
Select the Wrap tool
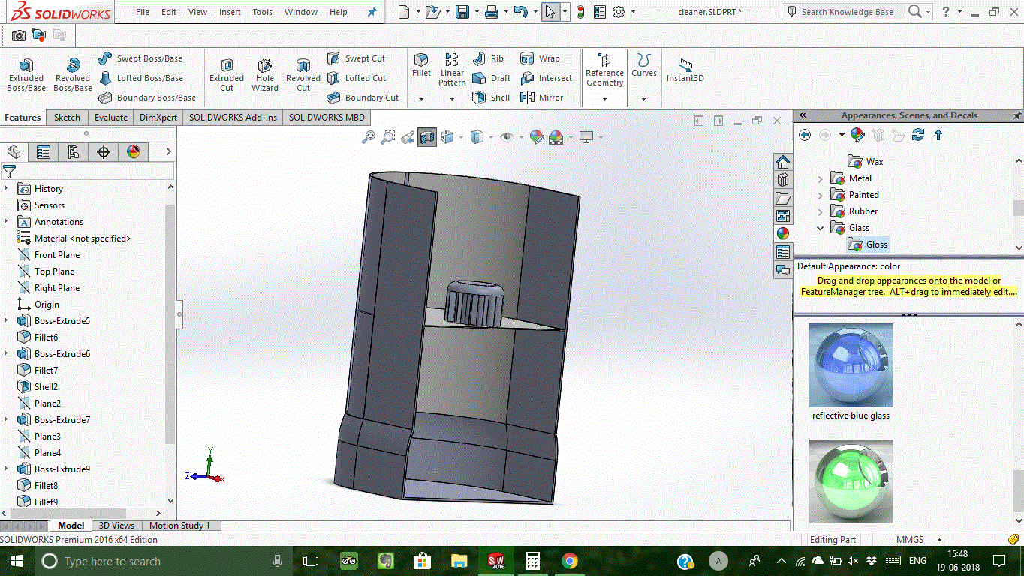(540, 58)
